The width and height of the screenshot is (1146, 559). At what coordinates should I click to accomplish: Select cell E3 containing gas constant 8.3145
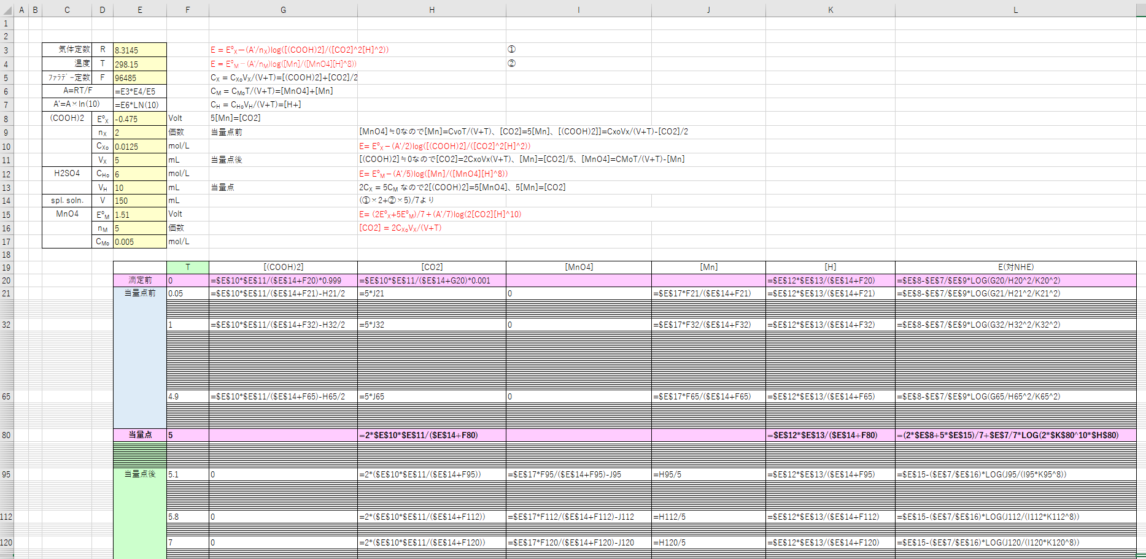(140, 50)
